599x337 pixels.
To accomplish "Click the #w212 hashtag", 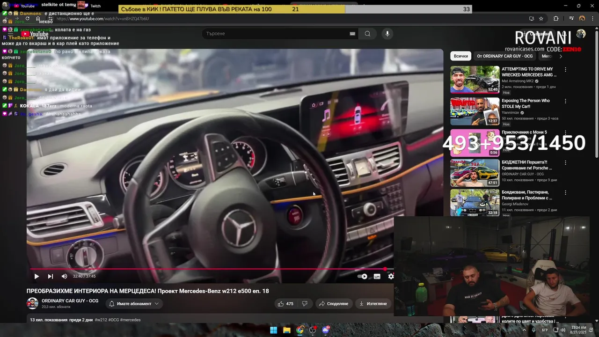I will click(101, 320).
